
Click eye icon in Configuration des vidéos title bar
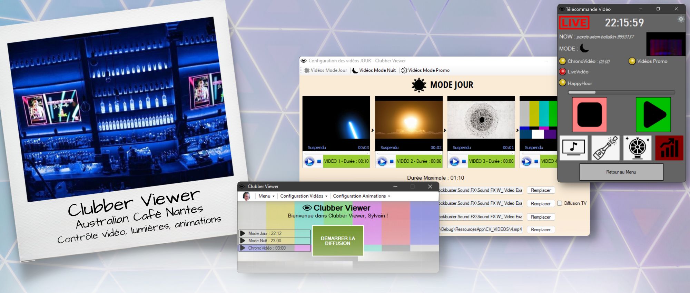pos(304,61)
